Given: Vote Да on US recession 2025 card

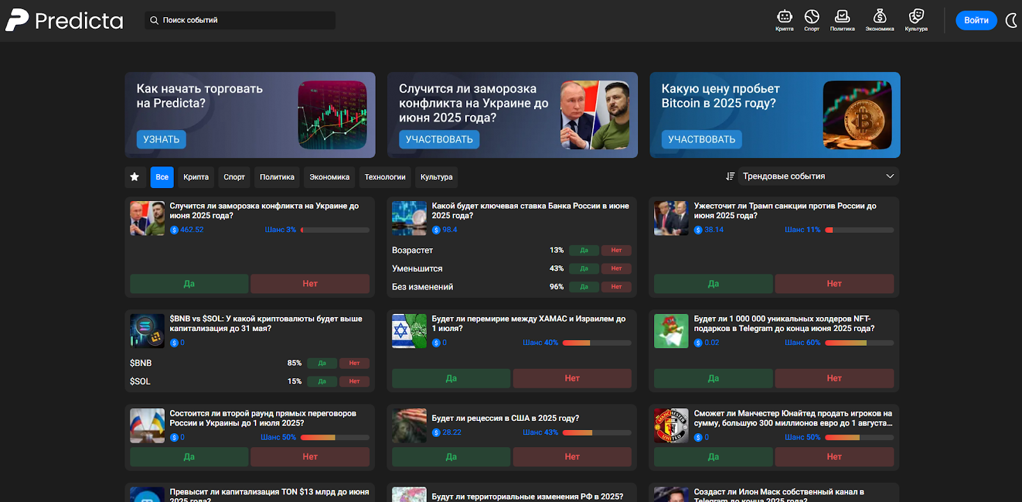Looking at the screenshot, I should 452,457.
